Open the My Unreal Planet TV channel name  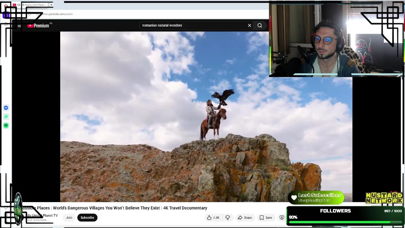[x=42, y=215]
